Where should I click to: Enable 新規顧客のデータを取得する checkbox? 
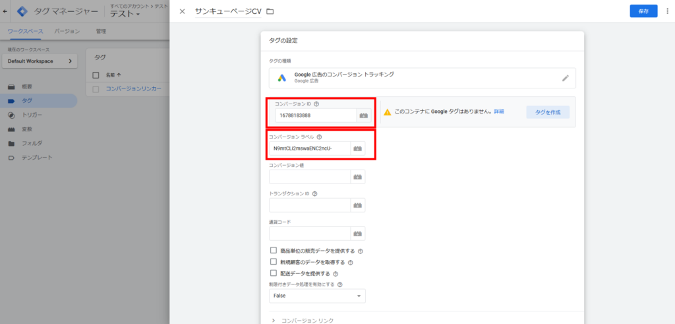click(x=273, y=261)
